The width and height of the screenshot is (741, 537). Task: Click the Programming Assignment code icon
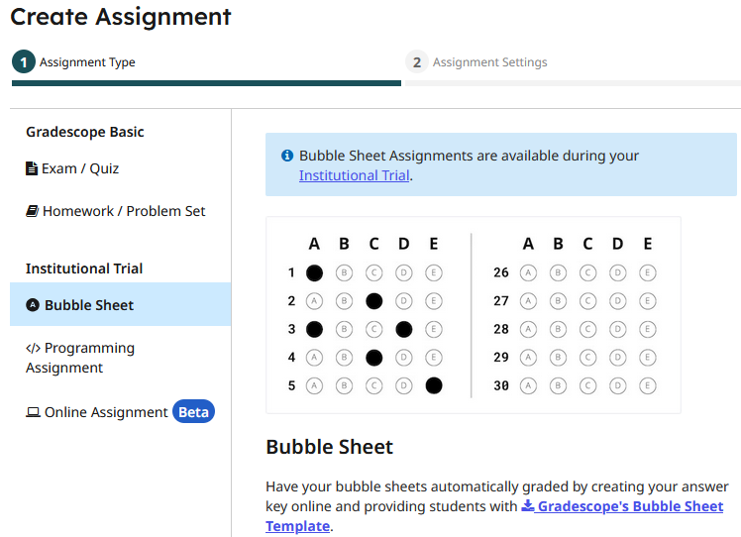pyautogui.click(x=33, y=348)
